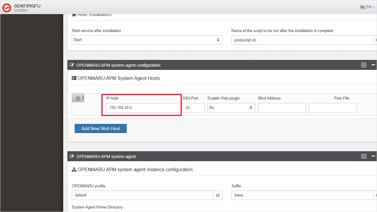Screen dimensions: 377x212
Task: Click the sitemap icon beside instance configuration
Action: pos(74,170)
